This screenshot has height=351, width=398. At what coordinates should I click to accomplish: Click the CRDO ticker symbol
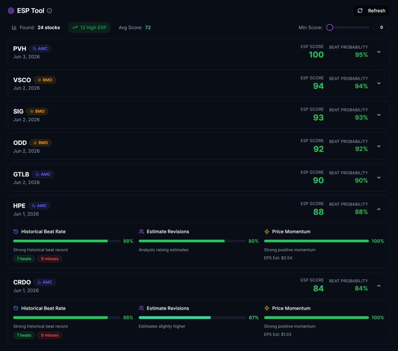22,282
